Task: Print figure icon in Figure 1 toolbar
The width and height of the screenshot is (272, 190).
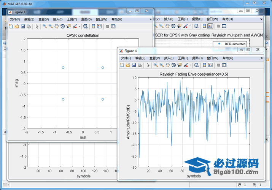Action: point(29,26)
